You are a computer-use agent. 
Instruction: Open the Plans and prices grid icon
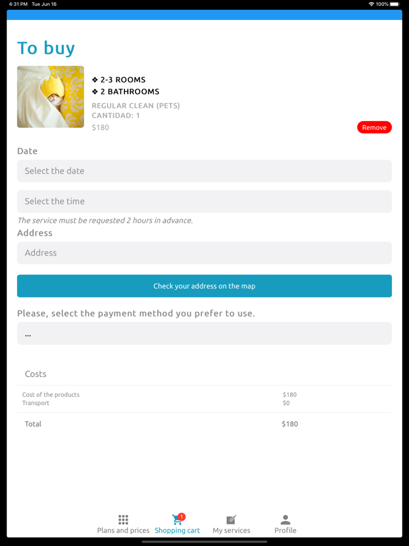coord(123,520)
